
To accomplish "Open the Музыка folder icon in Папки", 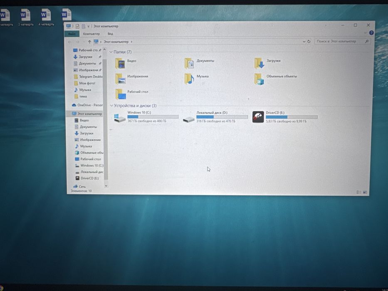I will 189,79.
